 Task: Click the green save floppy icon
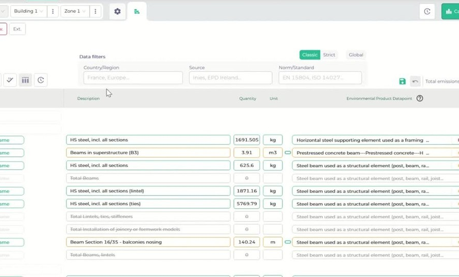pyautogui.click(x=402, y=81)
